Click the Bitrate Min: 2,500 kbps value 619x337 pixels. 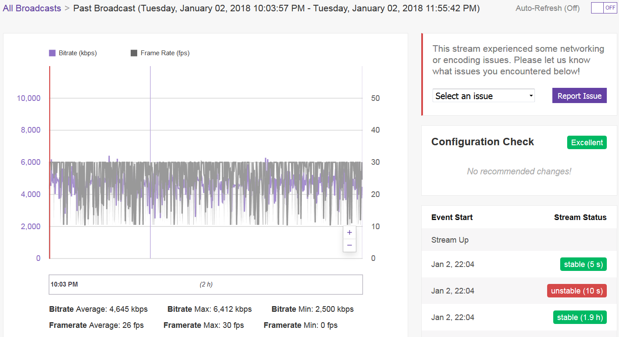point(312,309)
